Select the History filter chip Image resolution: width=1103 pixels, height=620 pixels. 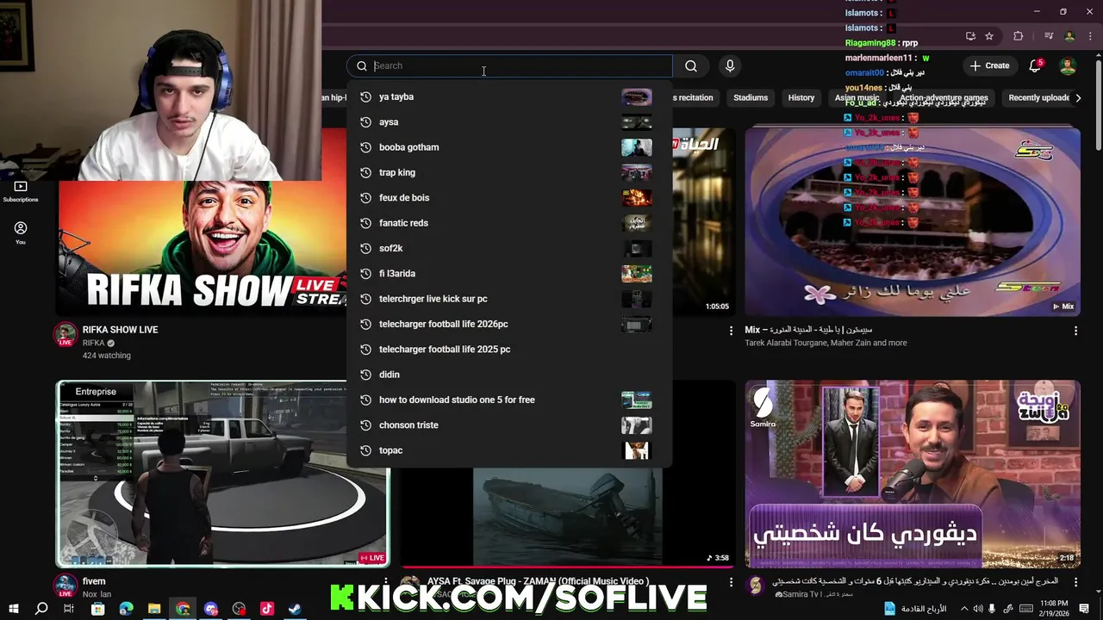point(801,98)
